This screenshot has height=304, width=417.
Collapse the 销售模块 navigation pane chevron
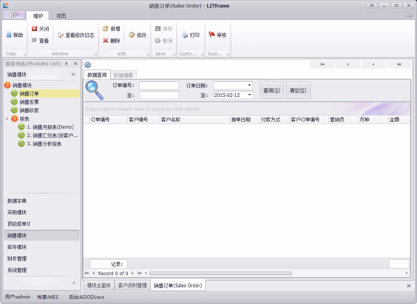[73, 75]
